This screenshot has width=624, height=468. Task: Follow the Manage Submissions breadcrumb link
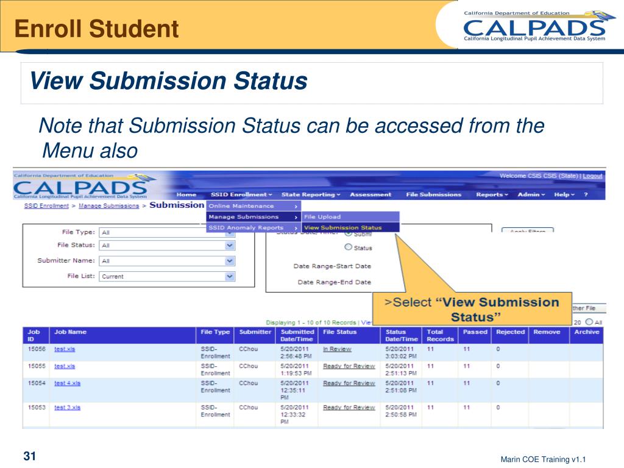click(108, 206)
